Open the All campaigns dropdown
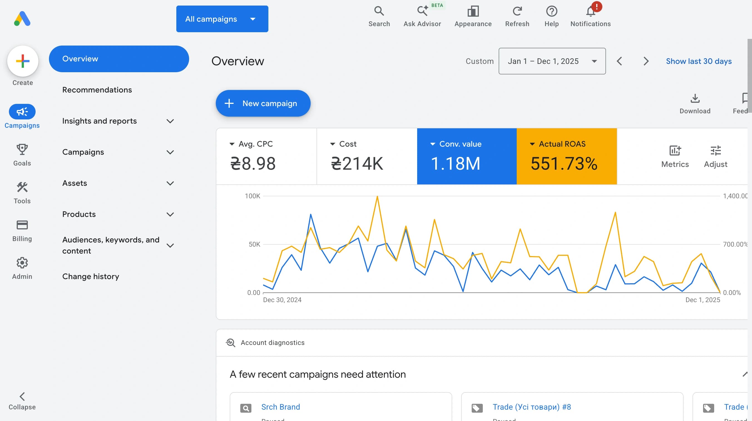This screenshot has height=421, width=752. point(222,19)
